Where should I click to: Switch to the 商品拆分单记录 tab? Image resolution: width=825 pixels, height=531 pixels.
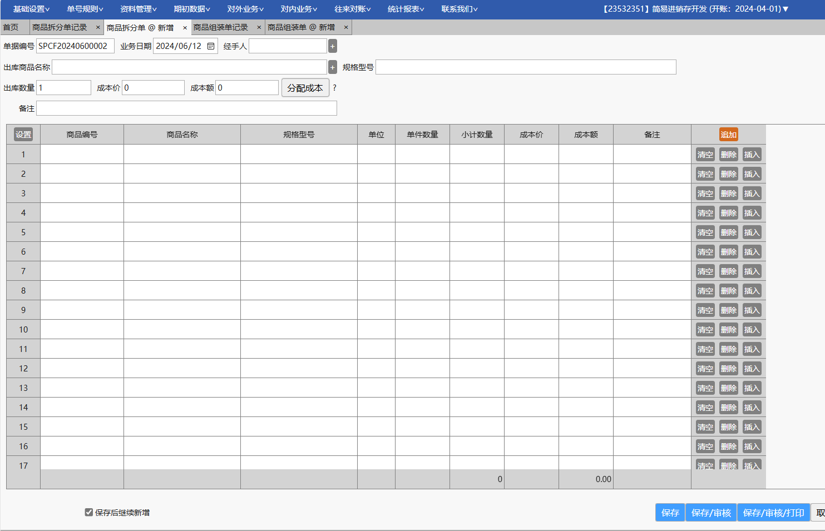[x=60, y=27]
